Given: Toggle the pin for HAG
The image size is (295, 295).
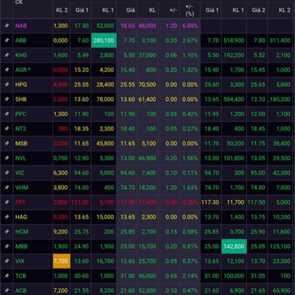Looking at the screenshot, I should pos(7,217).
